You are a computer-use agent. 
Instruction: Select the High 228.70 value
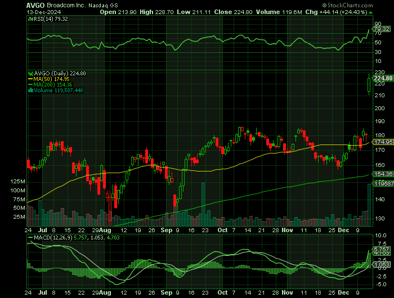coord(156,12)
